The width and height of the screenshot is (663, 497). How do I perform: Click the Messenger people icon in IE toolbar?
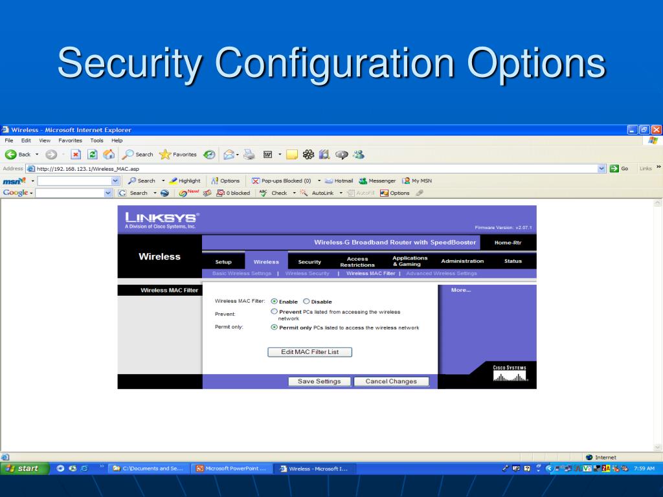click(x=359, y=155)
